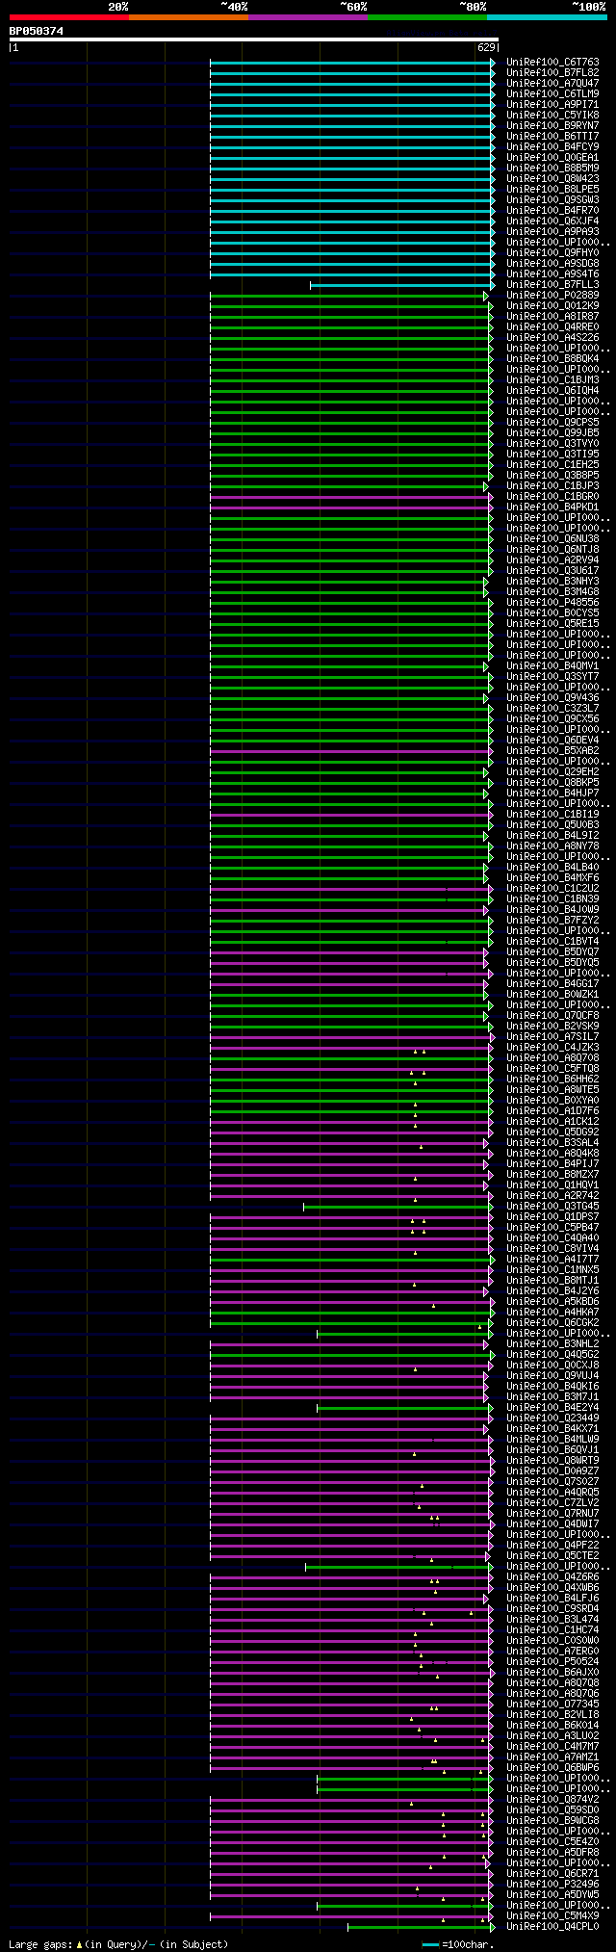Open hit UniRef100_Q3TG45

[552, 1207]
